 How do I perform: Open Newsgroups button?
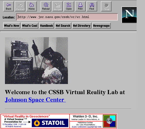[x=101, y=25]
